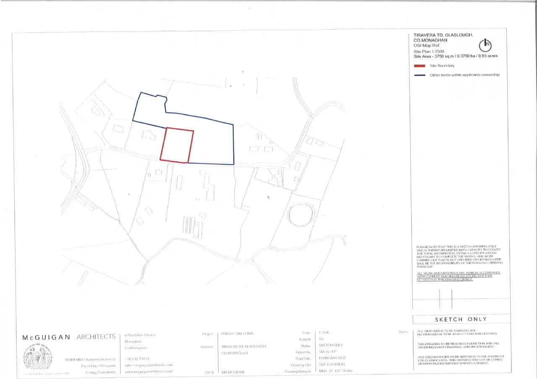This screenshot has width=537, height=379.
Task: Click the 'Other lands within applicants ownership' label
Action: click(x=465, y=75)
